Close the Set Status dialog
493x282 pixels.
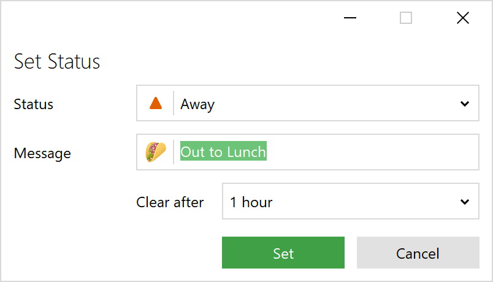point(463,18)
